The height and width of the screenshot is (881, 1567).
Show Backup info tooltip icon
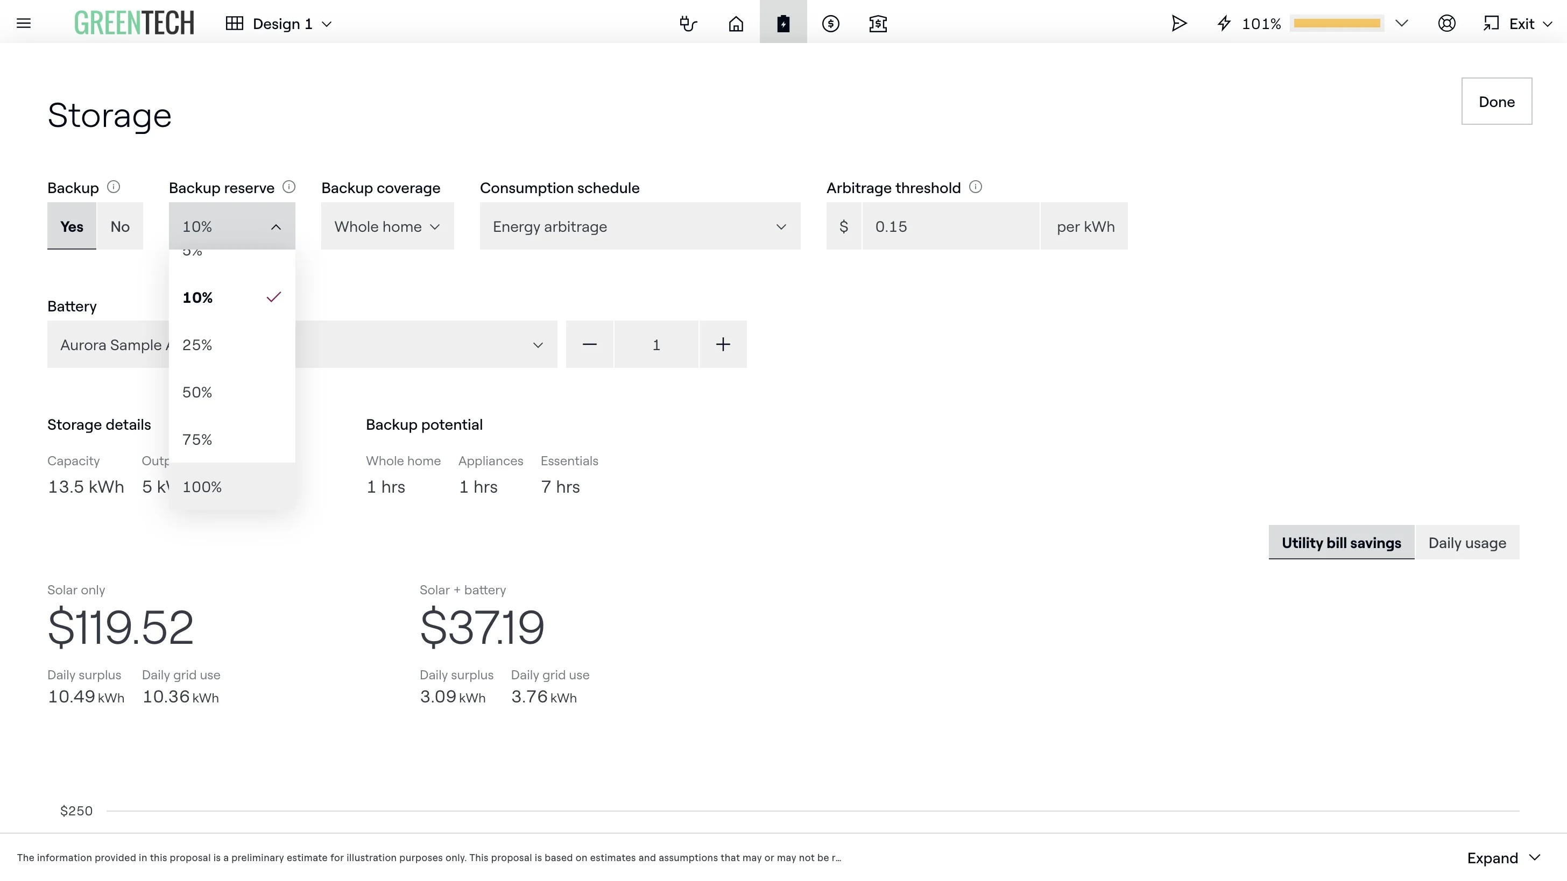[114, 187]
